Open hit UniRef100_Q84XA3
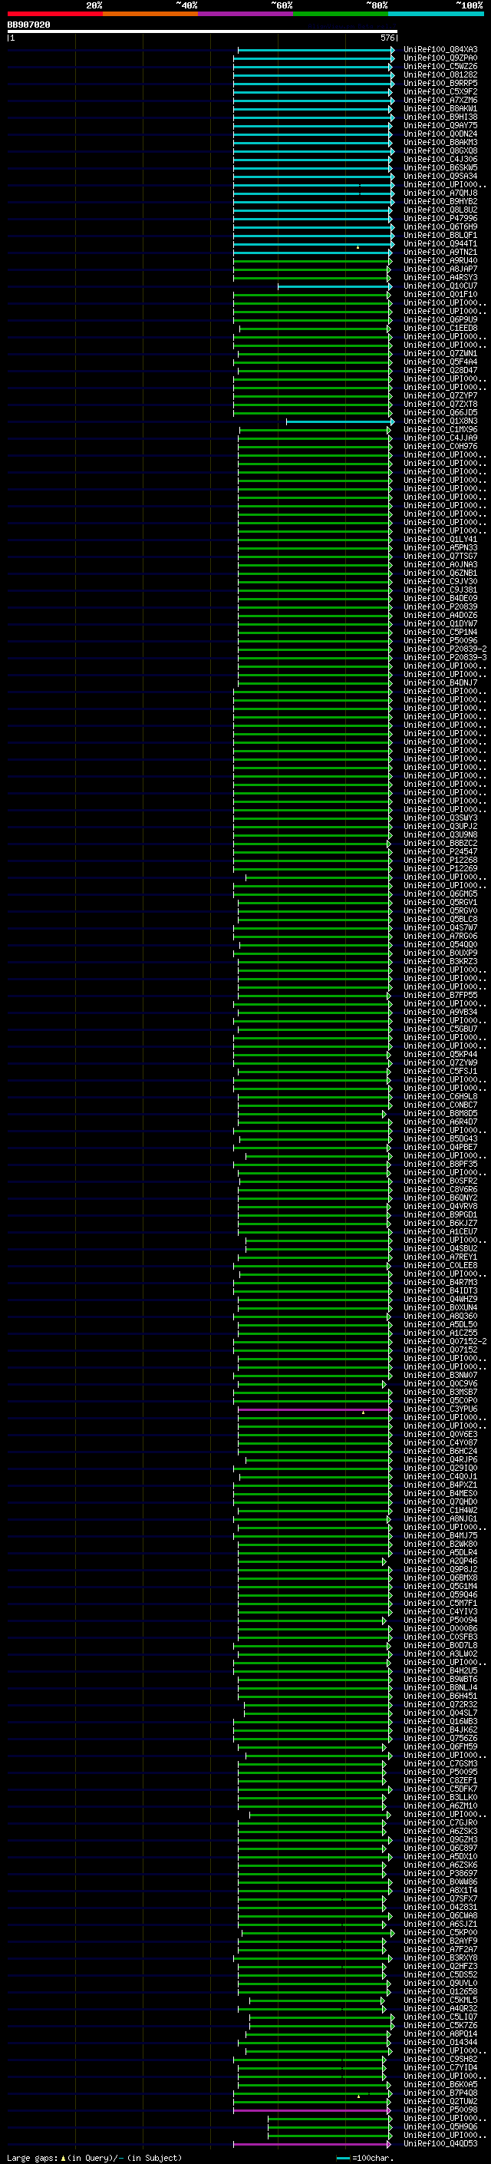491x2164 pixels. 440,50
